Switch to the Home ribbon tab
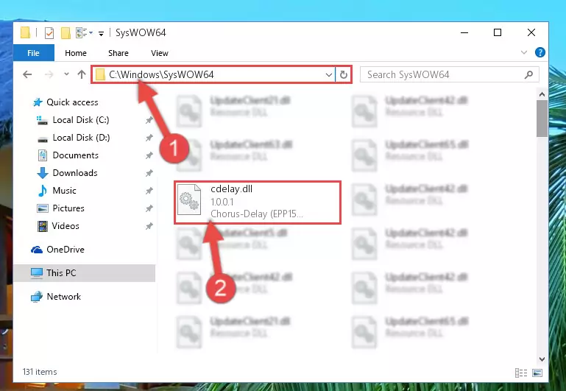566x391 pixels. tap(76, 53)
